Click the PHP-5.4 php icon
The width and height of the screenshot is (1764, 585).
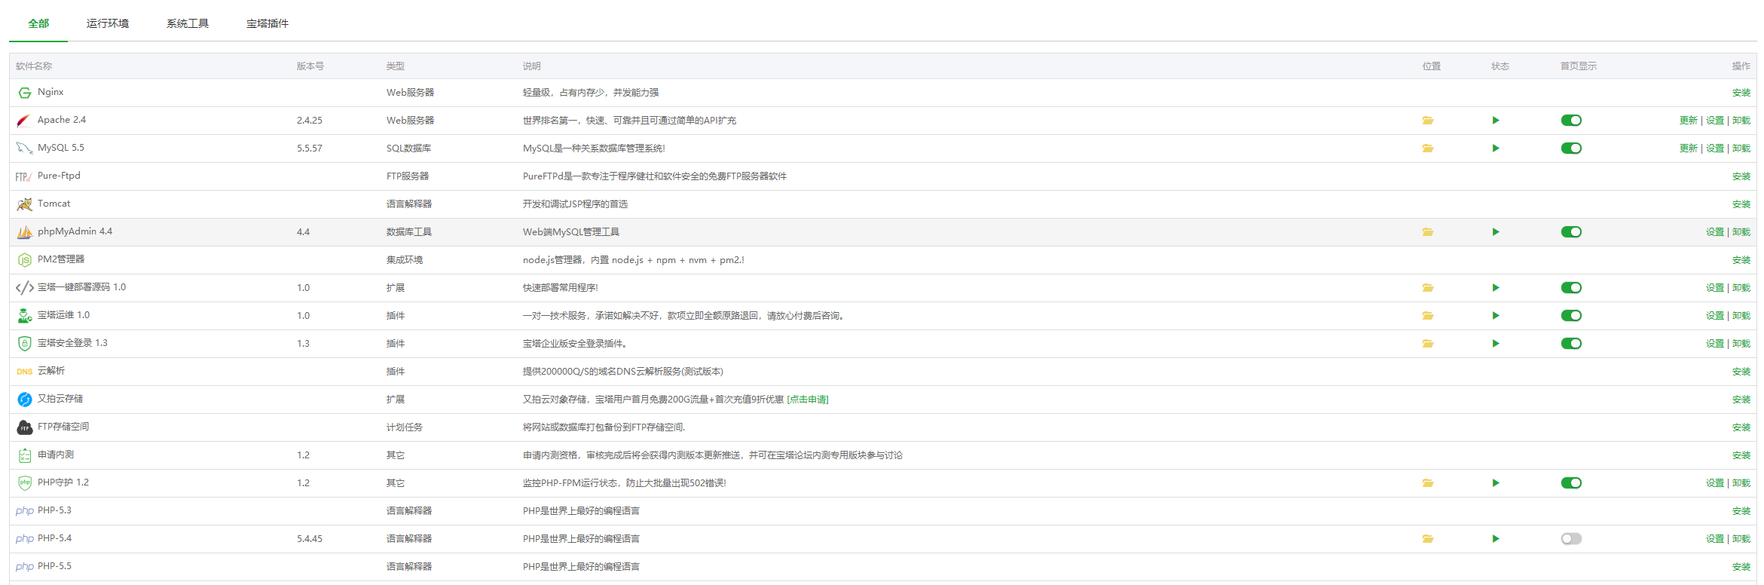[x=25, y=539]
